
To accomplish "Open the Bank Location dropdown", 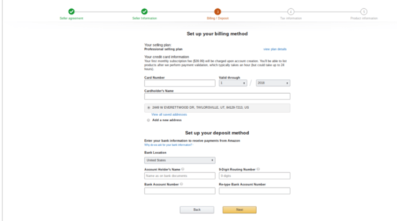I will (180, 161).
